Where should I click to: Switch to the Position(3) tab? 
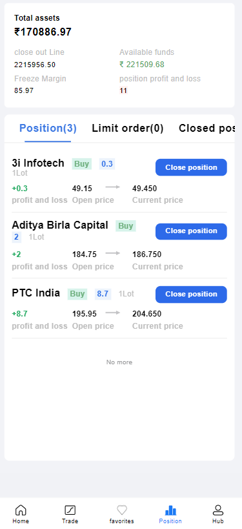coord(48,128)
